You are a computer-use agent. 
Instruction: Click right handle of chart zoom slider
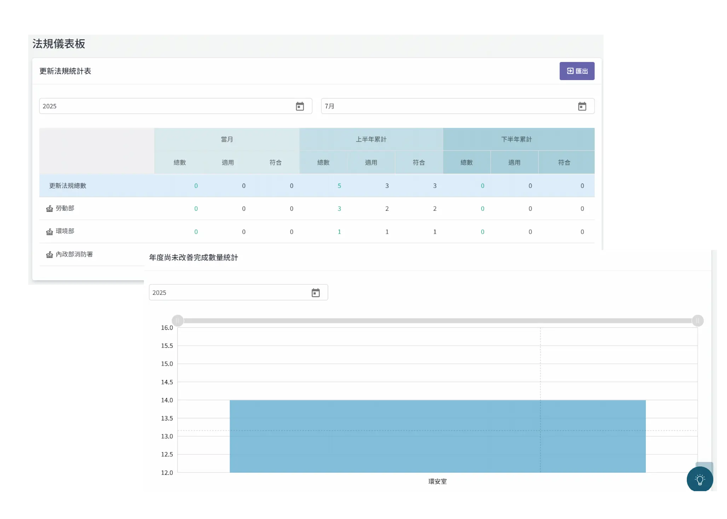(697, 321)
